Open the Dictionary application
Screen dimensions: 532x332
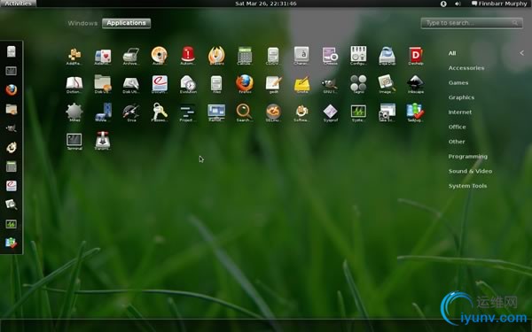(x=74, y=84)
